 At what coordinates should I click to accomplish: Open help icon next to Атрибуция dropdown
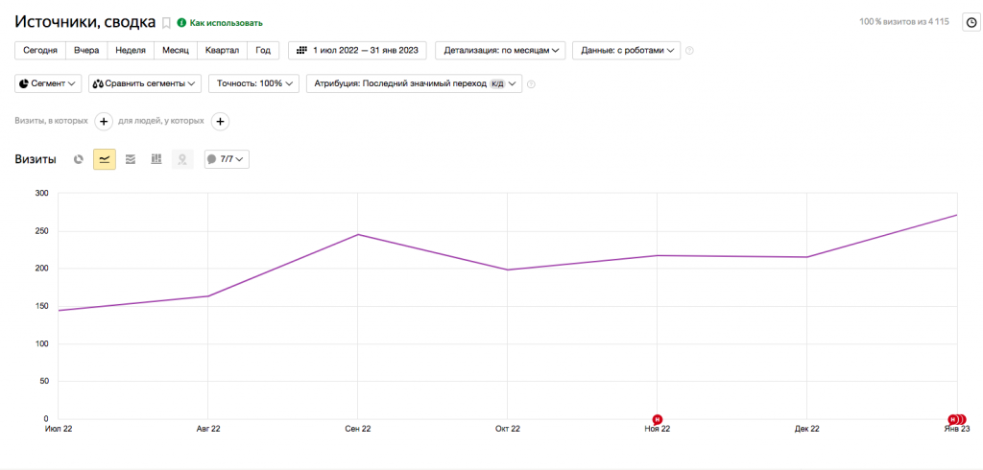pos(531,84)
